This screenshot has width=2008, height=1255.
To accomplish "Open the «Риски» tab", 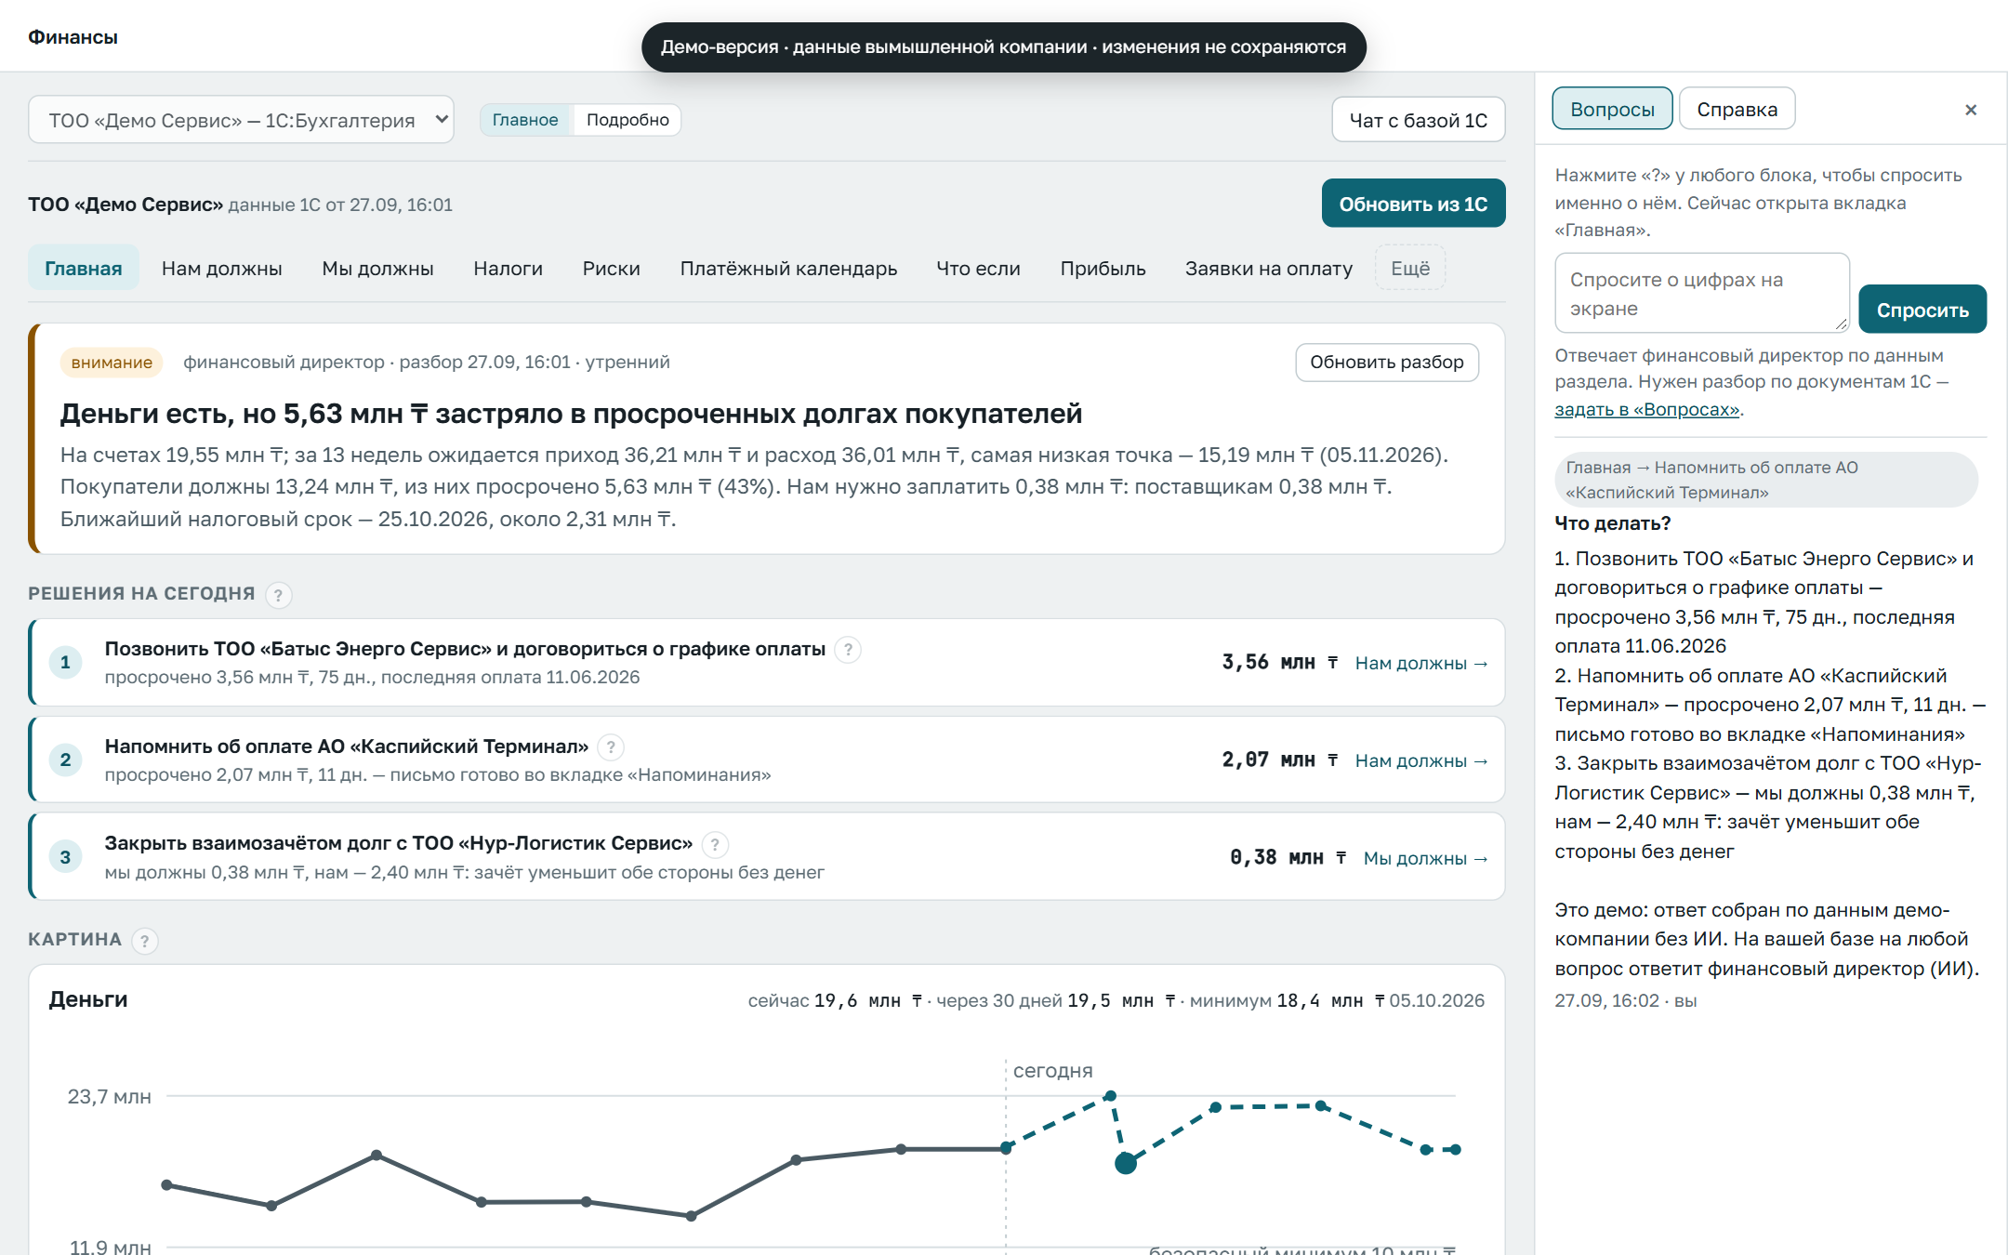I will tap(611, 269).
